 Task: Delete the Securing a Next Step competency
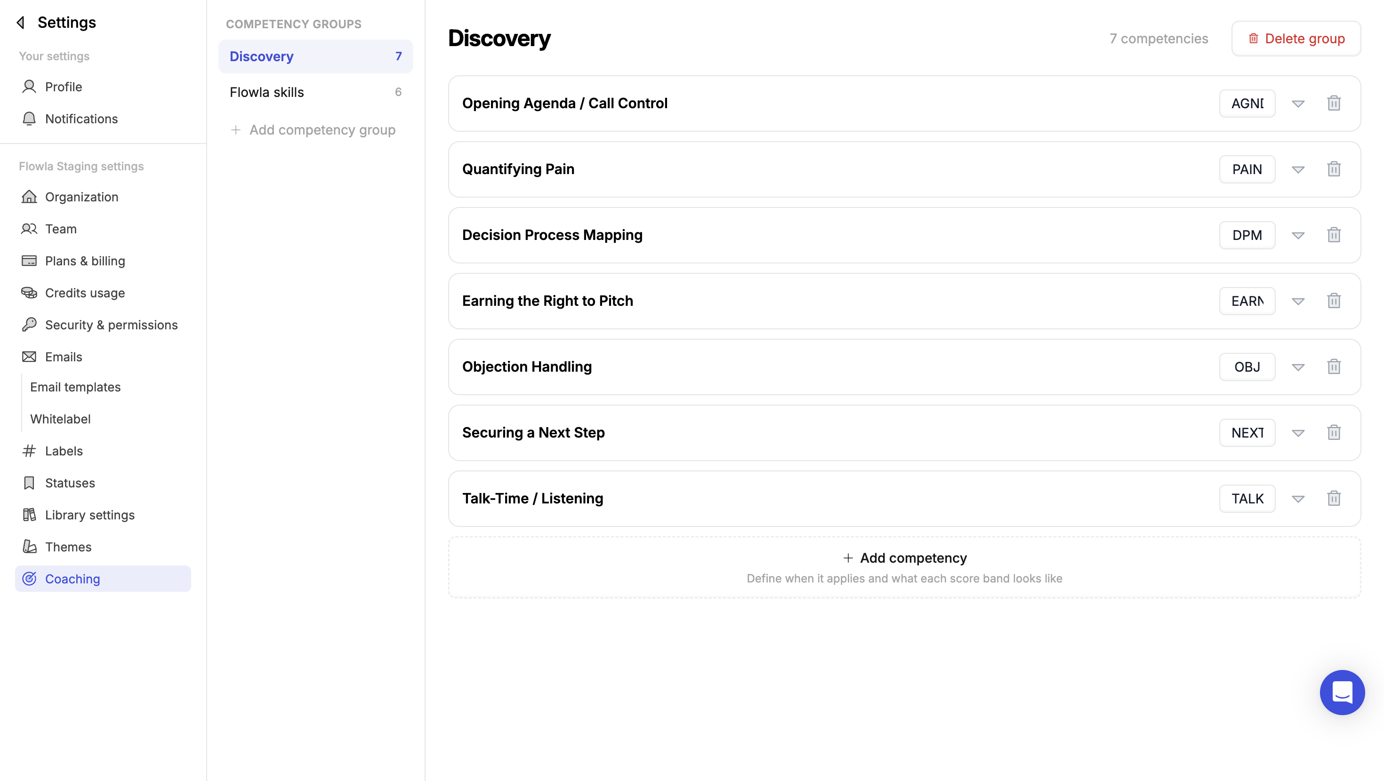pyautogui.click(x=1334, y=432)
